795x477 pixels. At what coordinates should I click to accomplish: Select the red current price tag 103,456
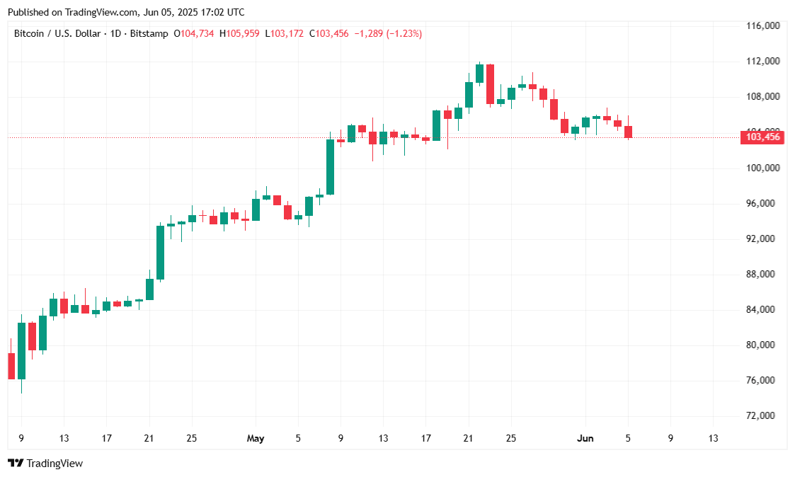tap(763, 137)
